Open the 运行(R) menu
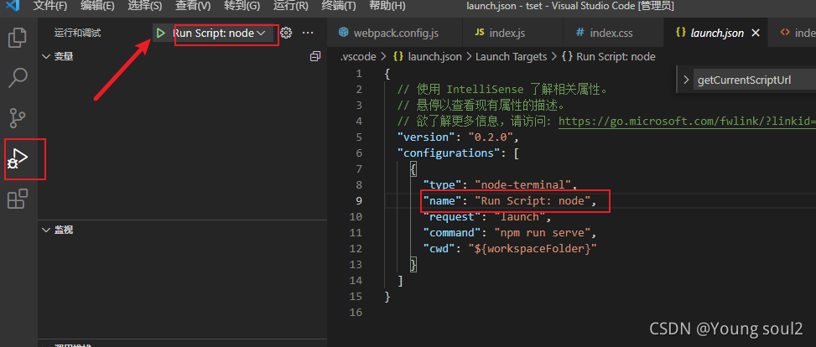816x347 pixels. tap(290, 6)
